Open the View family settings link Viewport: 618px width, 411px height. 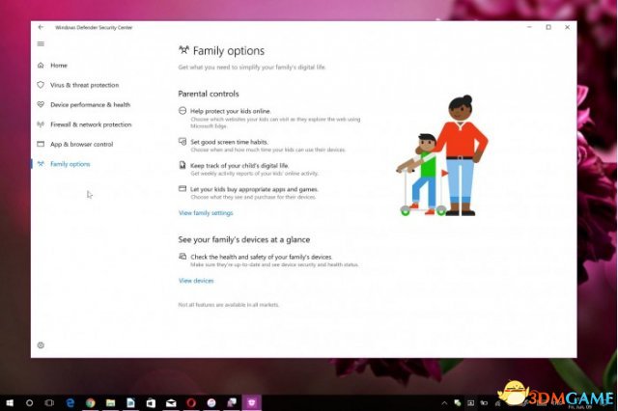click(x=206, y=213)
